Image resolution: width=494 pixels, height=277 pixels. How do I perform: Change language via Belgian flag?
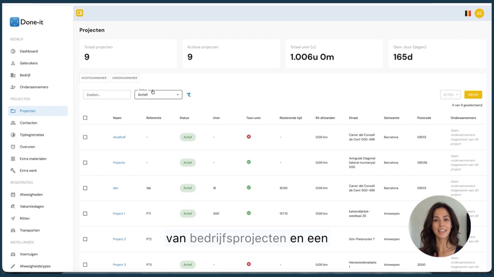point(468,13)
